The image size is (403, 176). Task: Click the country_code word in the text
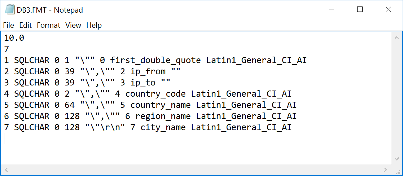tap(155, 94)
